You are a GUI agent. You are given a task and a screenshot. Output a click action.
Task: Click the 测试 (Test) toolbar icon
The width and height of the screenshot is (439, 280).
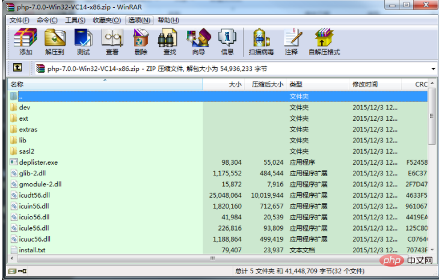tap(84, 41)
